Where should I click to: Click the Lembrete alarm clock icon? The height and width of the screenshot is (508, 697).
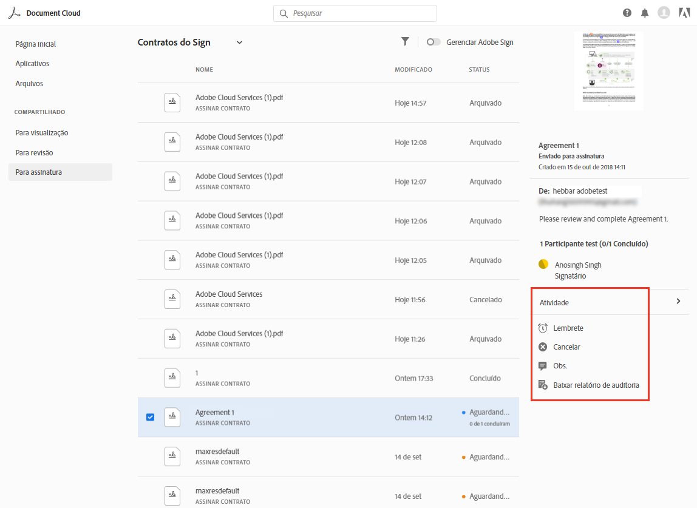(543, 328)
